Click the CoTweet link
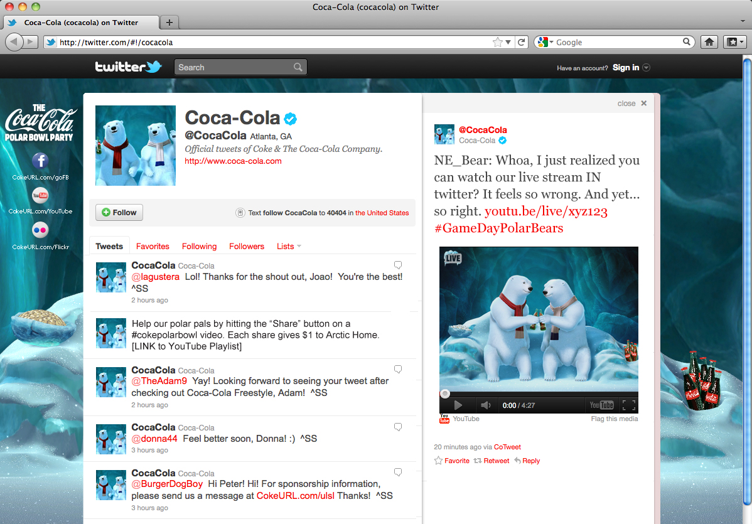This screenshot has width=752, height=524. click(507, 447)
